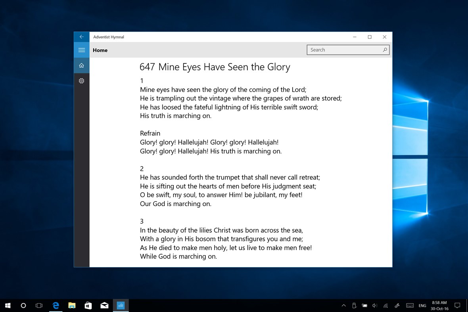Open the Windows Store from the taskbar
The height and width of the screenshot is (312, 468).
[x=88, y=305]
